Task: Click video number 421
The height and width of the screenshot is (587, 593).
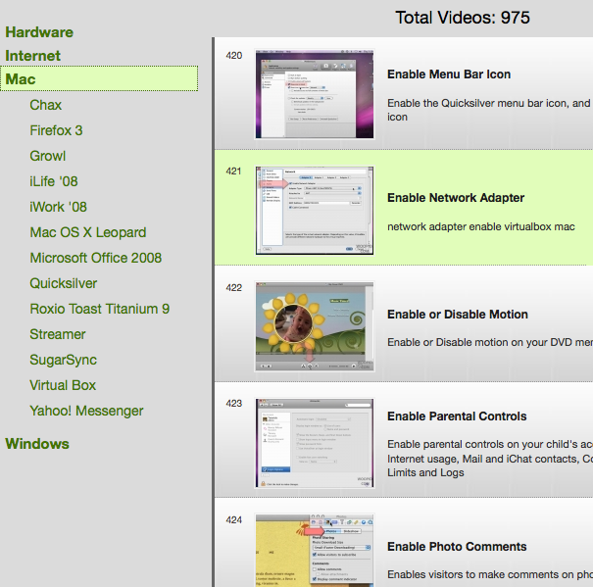Action: tap(233, 171)
